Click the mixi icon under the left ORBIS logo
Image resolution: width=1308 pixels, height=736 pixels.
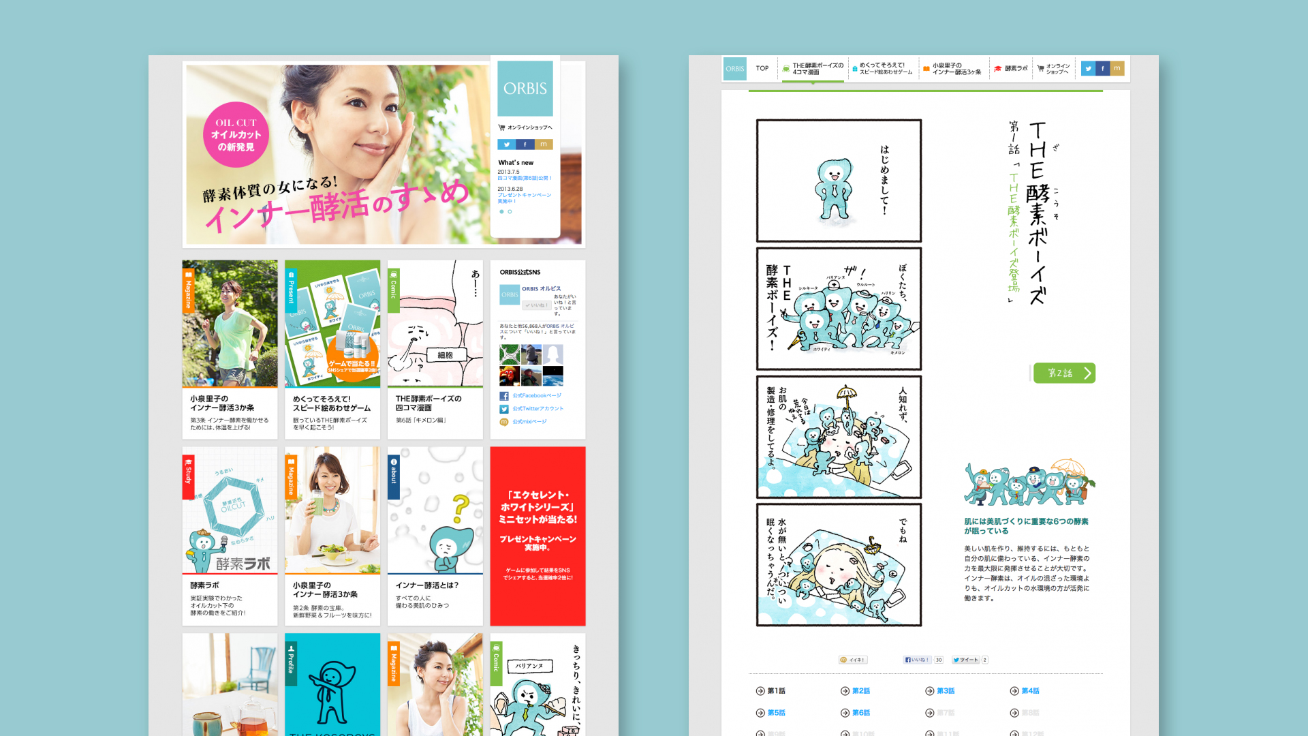click(544, 144)
